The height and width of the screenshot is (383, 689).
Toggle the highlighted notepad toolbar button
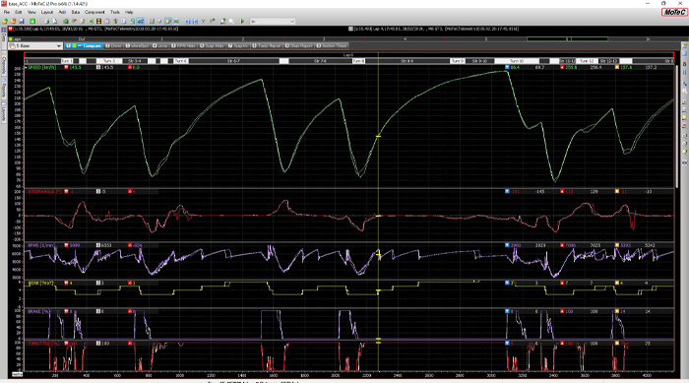pyautogui.click(x=167, y=21)
